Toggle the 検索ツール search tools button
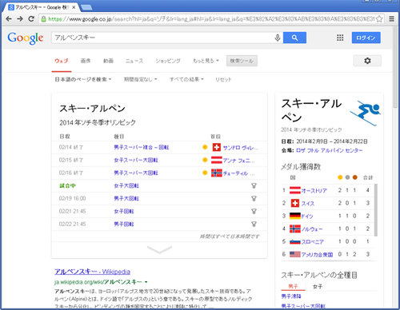The width and height of the screenshot is (400, 310). pos(242,61)
